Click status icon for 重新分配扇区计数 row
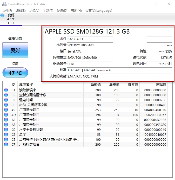The image size is (175, 180). pyautogui.click(x=6, y=95)
